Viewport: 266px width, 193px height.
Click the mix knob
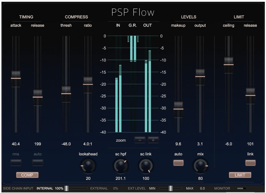[200, 166]
